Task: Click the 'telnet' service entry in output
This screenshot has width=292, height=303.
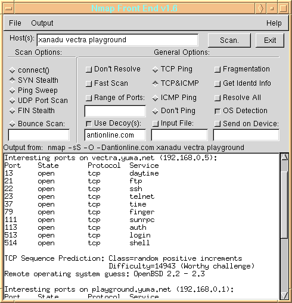Action: pyautogui.click(x=142, y=196)
